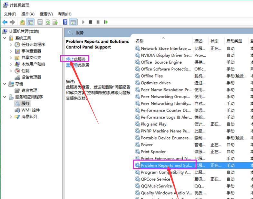Expand the 消息队列 tree node

tap(11, 117)
